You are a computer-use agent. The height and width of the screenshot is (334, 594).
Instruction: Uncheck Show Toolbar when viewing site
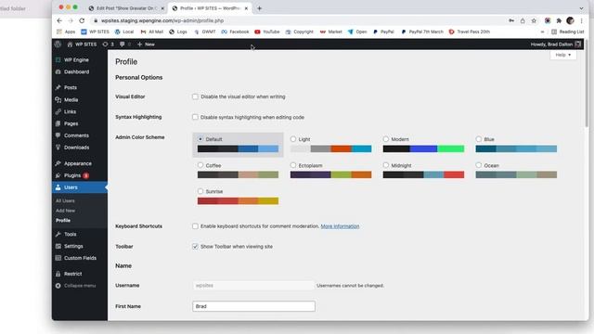tap(195, 247)
